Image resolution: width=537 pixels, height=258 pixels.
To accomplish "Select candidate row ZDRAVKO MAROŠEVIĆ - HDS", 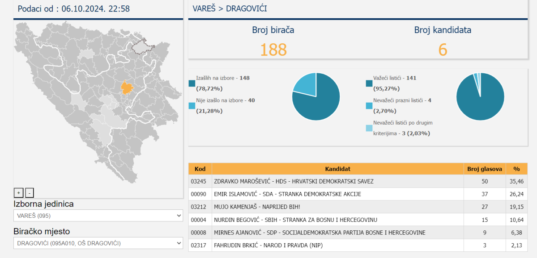I will click(x=358, y=181).
